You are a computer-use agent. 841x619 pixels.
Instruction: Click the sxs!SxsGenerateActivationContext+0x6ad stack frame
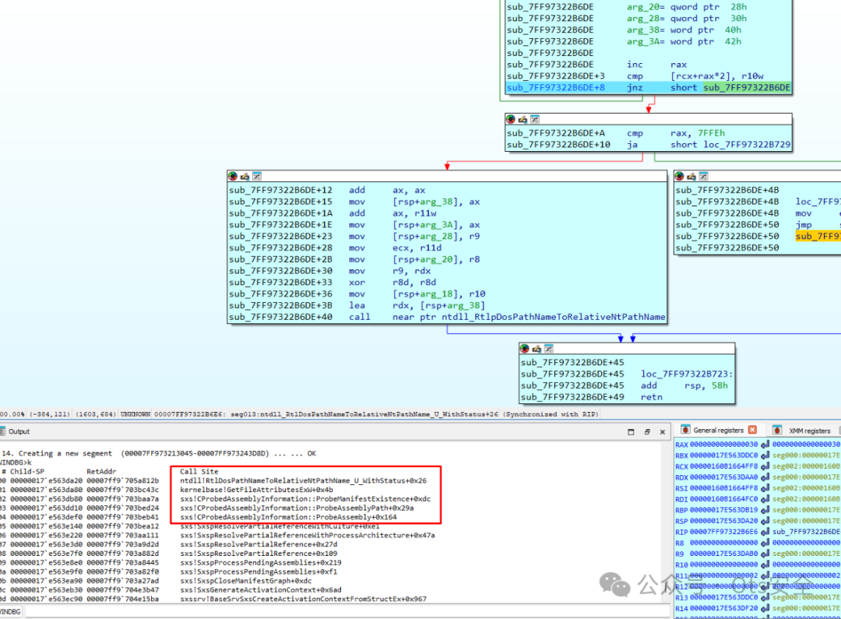(261, 590)
